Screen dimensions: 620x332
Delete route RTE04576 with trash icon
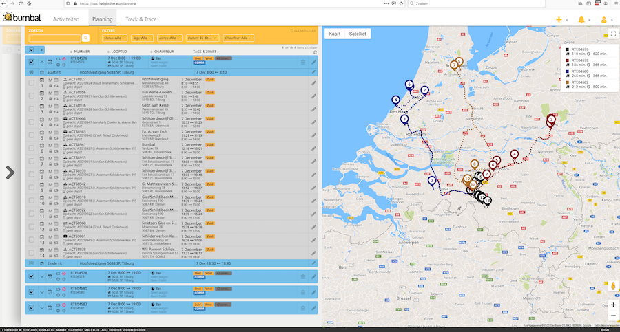point(303,62)
